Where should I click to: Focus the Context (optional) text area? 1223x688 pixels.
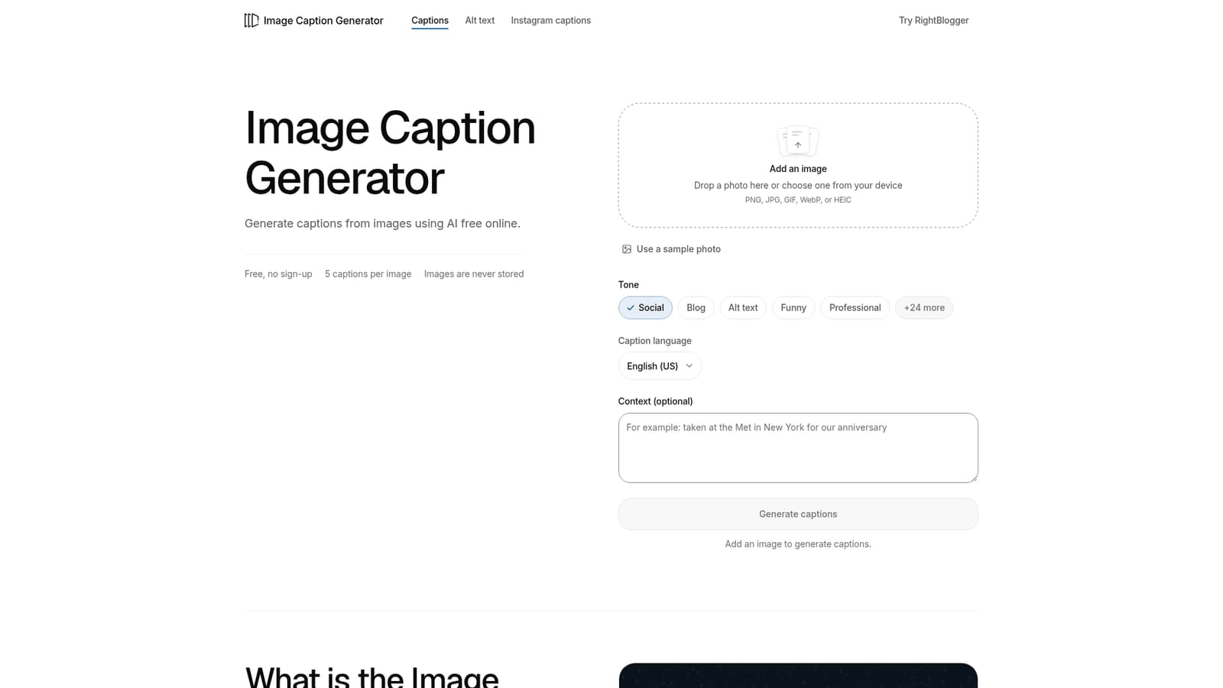(798, 448)
